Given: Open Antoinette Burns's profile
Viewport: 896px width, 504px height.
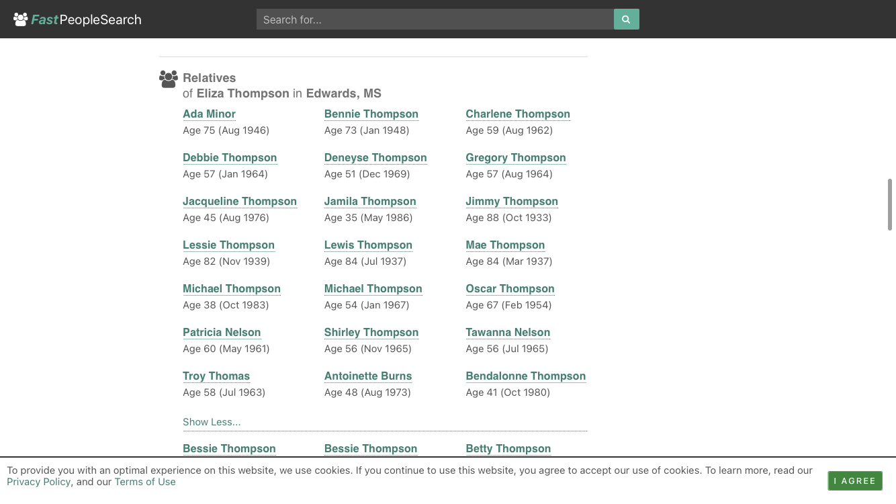Looking at the screenshot, I should pos(368,376).
